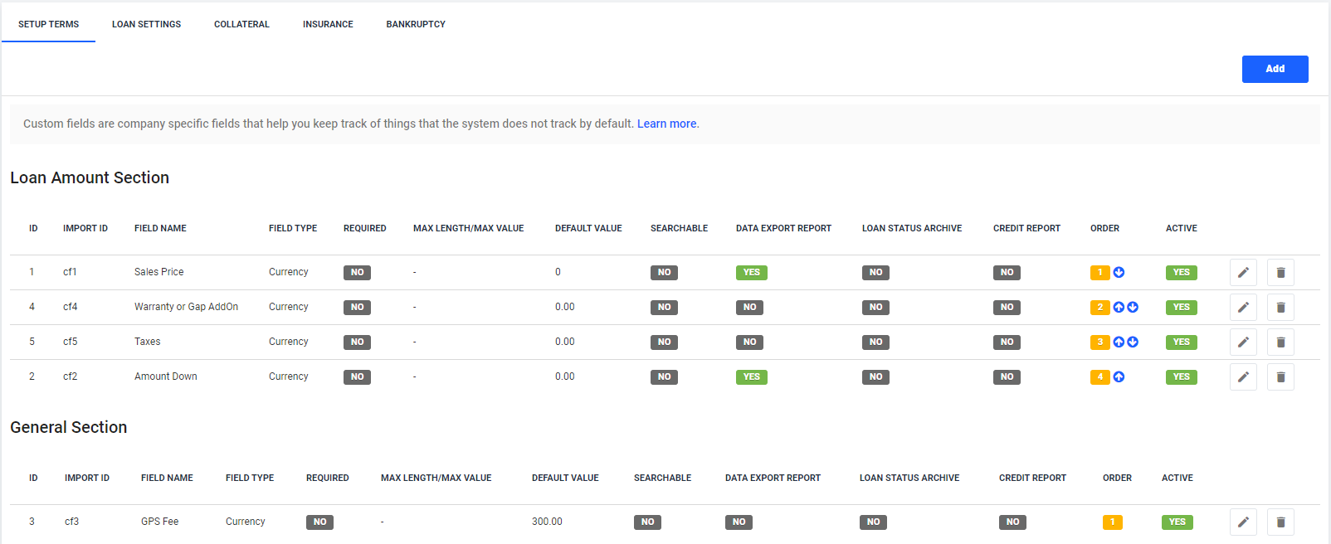Viewport: 1331px width, 544px height.
Task: Move Taxes field up in order
Action: pos(1119,342)
